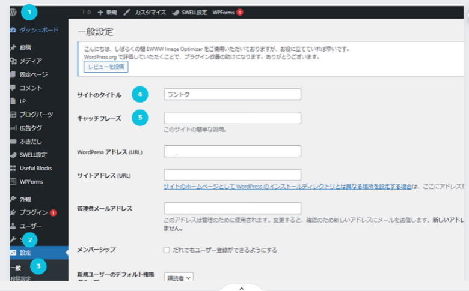This screenshot has width=469, height=291.
Task: Enable だれでもユーザー登録ができるようにする checkbox
Action: pyautogui.click(x=167, y=250)
